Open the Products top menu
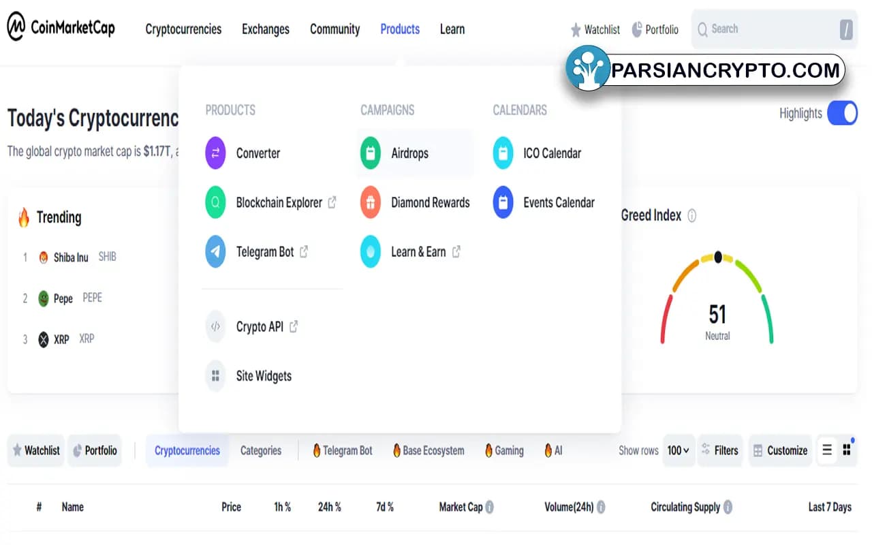 tap(400, 29)
